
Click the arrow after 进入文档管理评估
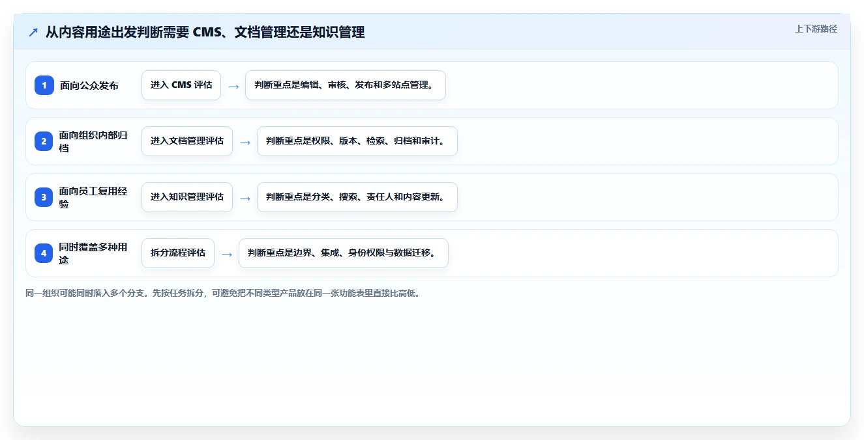click(x=245, y=142)
